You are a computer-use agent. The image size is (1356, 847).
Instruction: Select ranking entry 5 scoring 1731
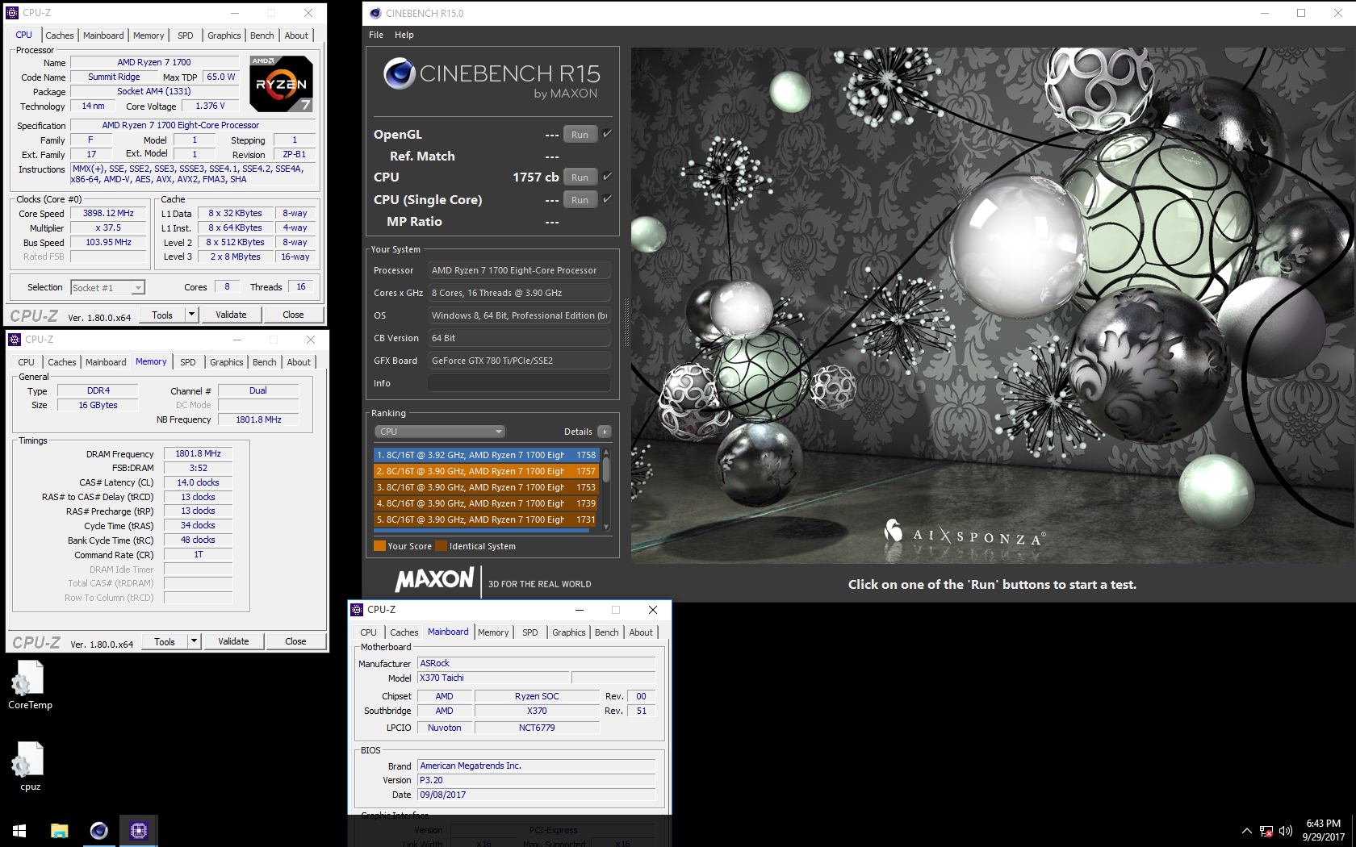(487, 519)
